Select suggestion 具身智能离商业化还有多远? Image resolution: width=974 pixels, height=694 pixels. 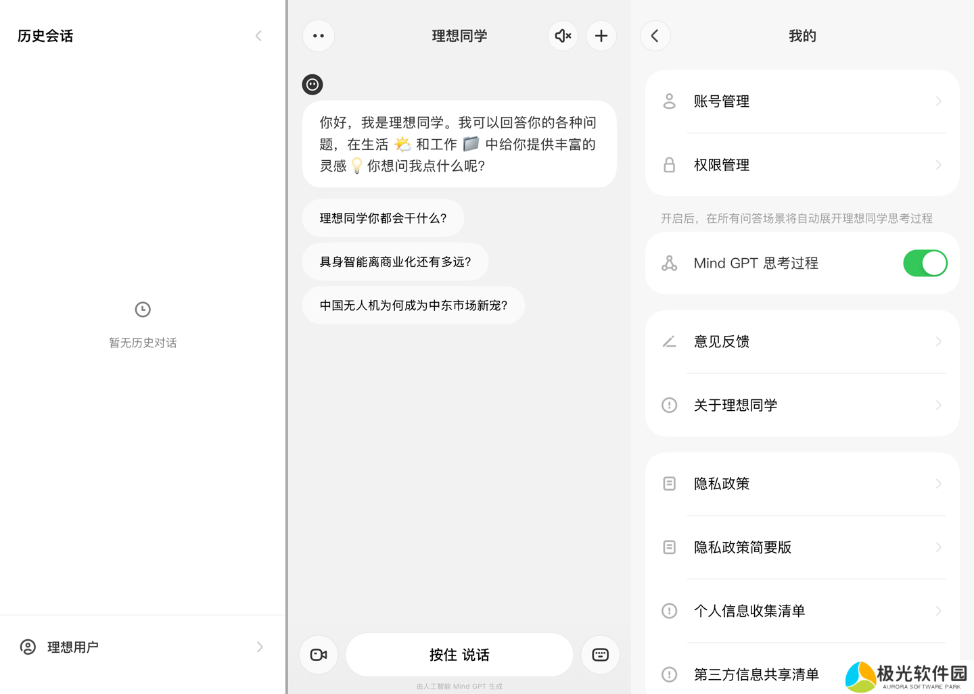395,262
